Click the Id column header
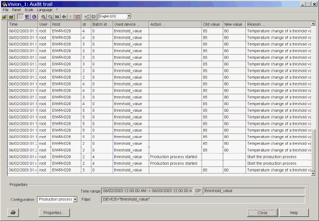This screenshot has width=319, height=221. tap(86, 24)
